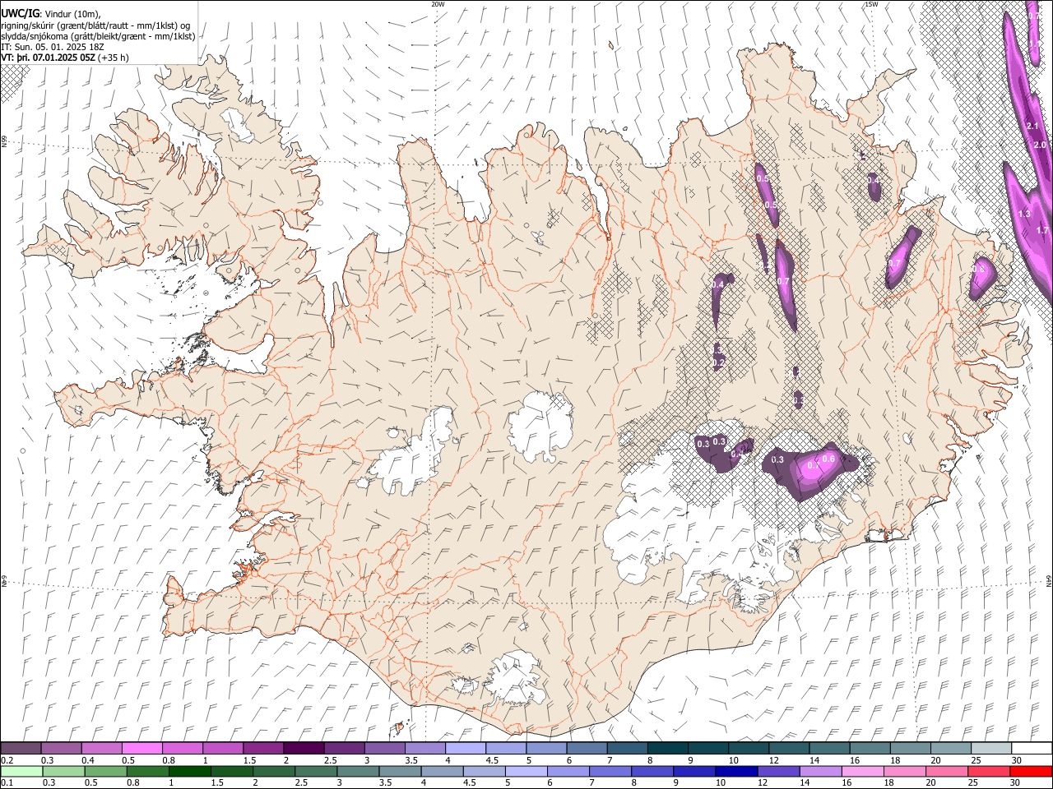The height and width of the screenshot is (789, 1053).
Task: Click the white Mýrdalsjökull glacier near south coast
Action: pos(515,678)
